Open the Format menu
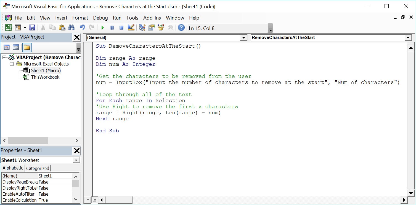The image size is (416, 205). (80, 18)
